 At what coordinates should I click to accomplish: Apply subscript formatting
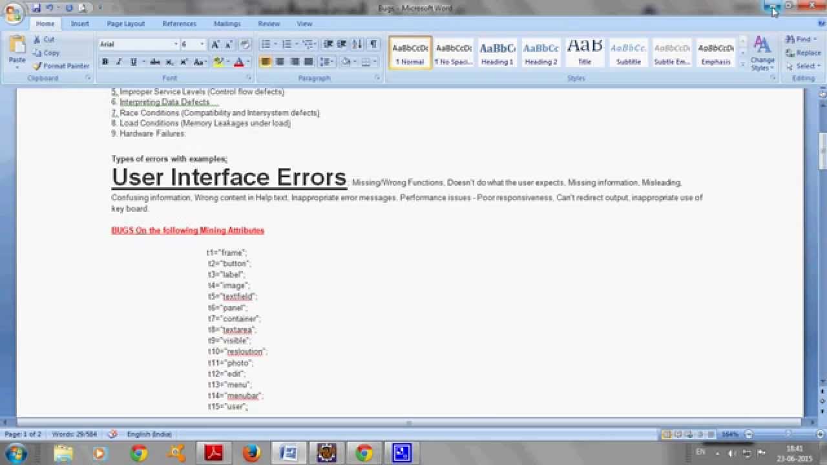click(169, 62)
